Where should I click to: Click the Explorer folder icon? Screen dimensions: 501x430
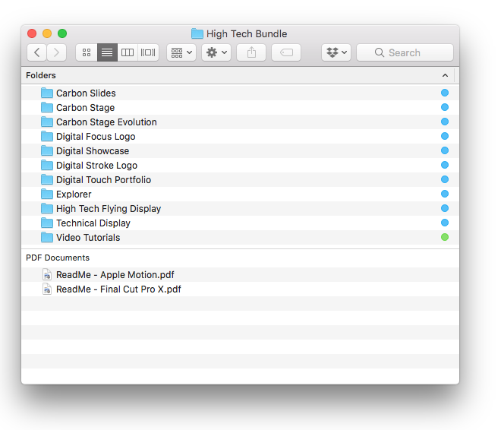pyautogui.click(x=47, y=194)
